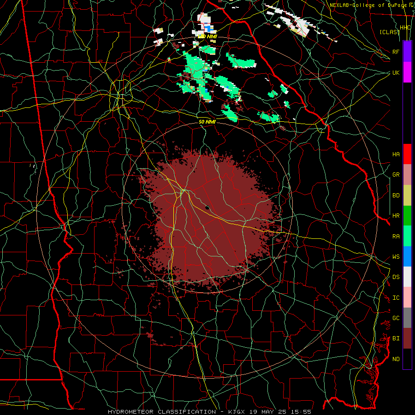Click the HR legend label
Image resolution: width=415 pixels, height=415 pixels.
point(396,216)
